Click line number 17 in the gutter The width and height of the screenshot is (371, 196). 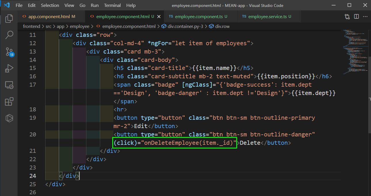(33, 85)
